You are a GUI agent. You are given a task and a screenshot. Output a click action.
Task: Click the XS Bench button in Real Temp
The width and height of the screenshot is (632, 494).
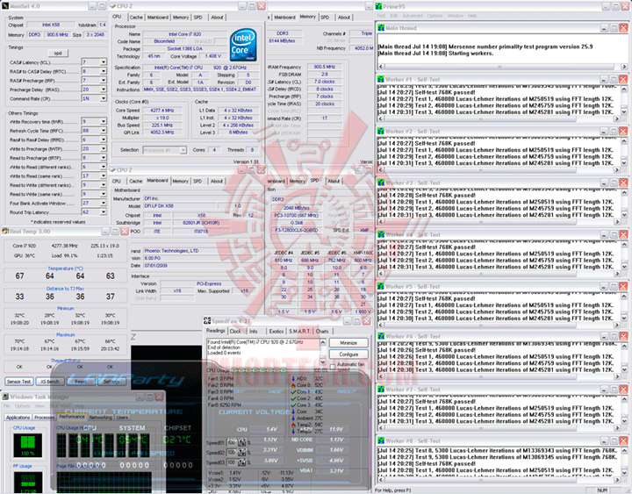point(49,381)
